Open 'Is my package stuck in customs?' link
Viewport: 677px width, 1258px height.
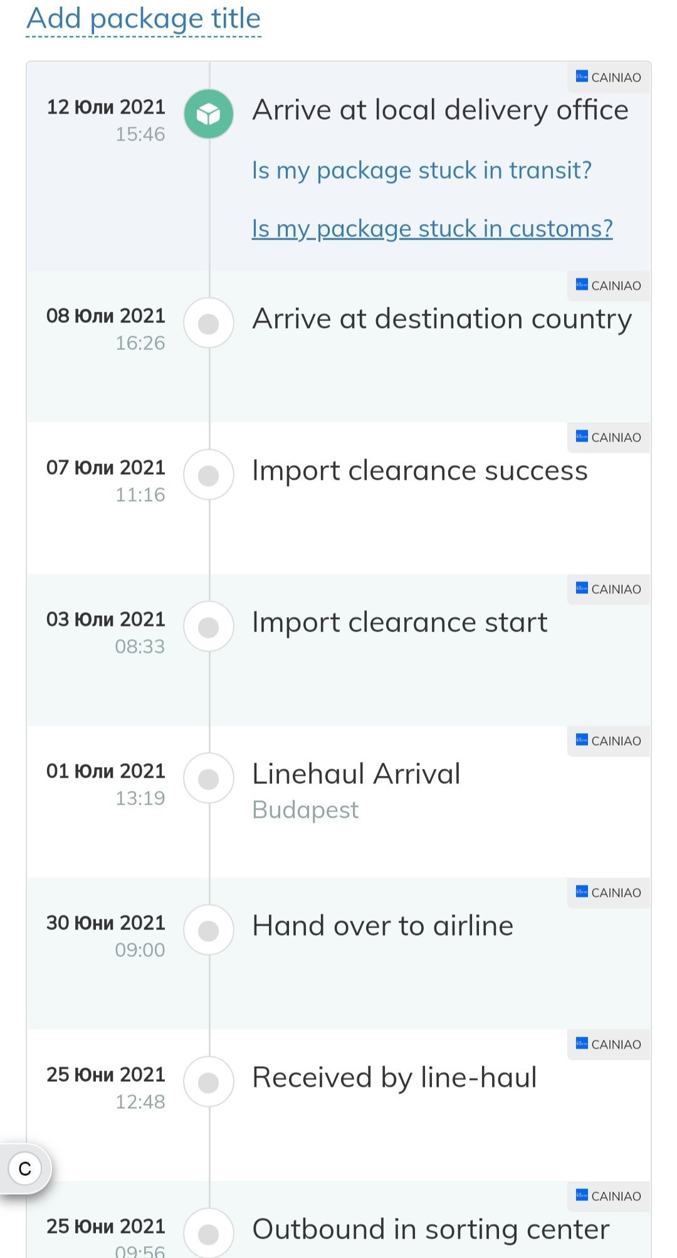(432, 228)
